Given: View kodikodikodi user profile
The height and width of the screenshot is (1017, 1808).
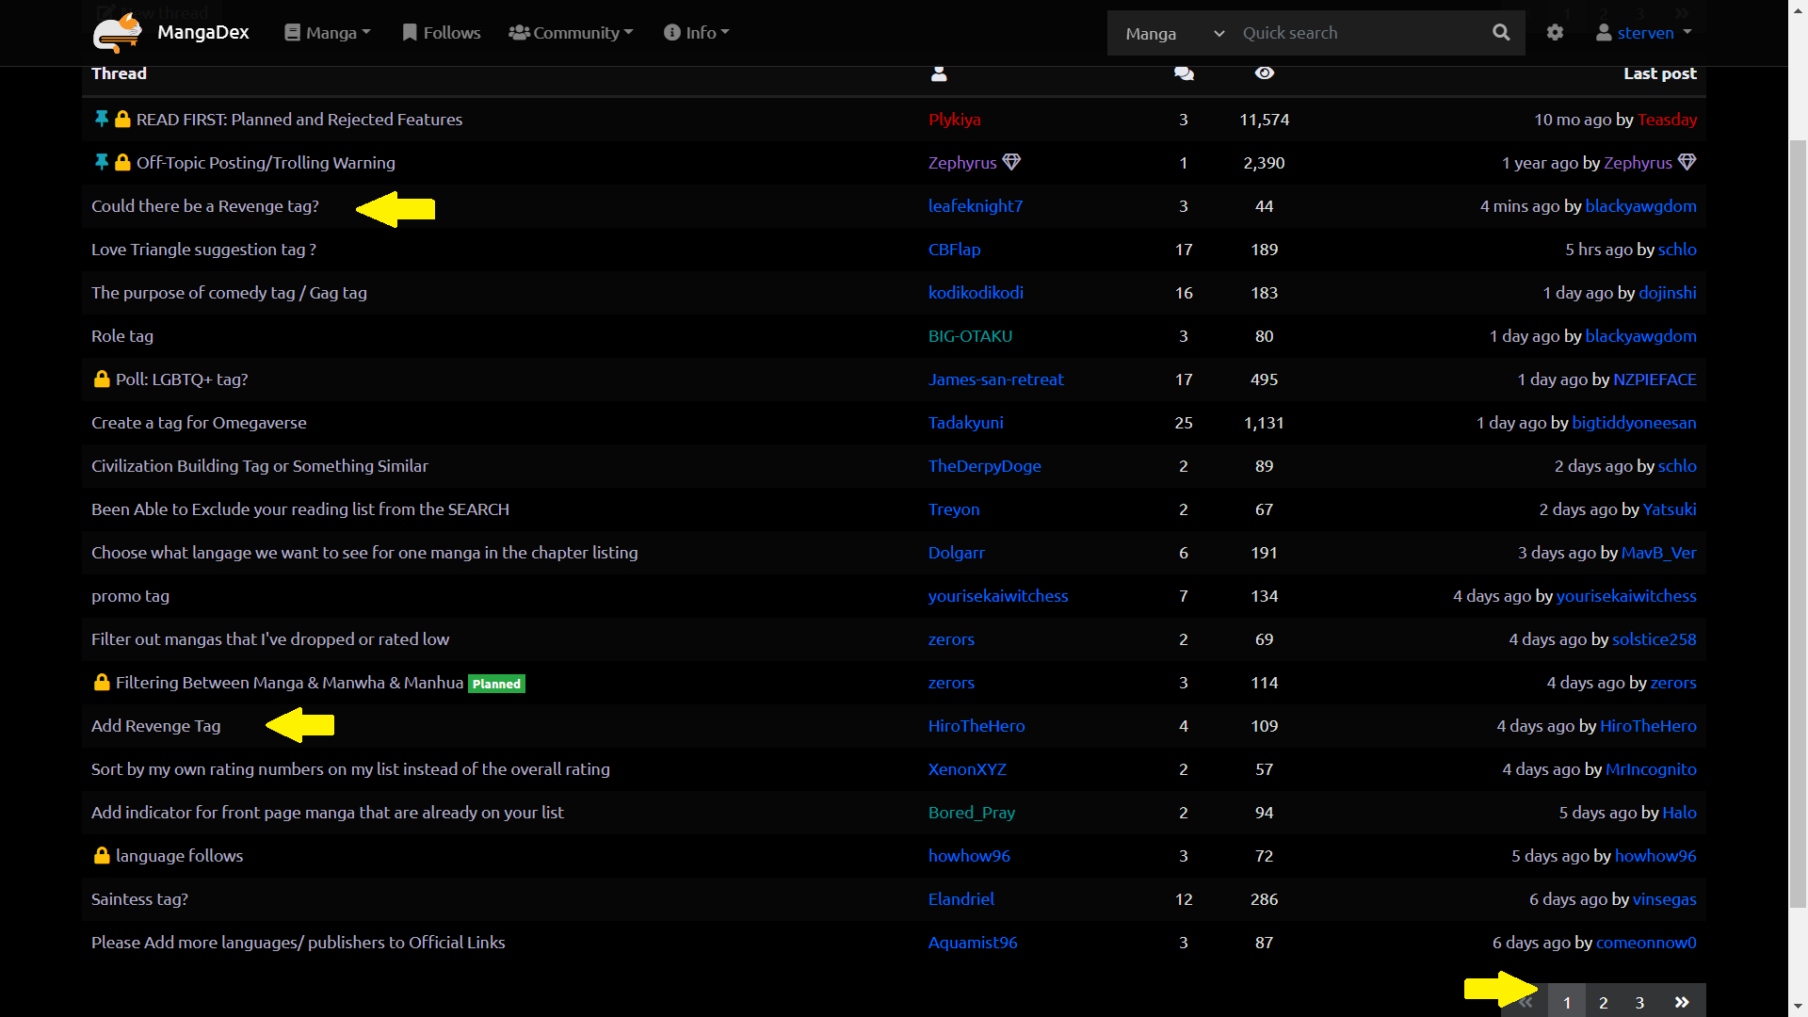Looking at the screenshot, I should tap(976, 293).
